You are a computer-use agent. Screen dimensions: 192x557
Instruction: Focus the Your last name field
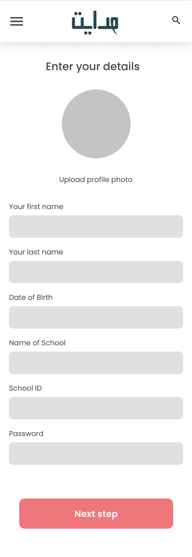click(x=96, y=272)
